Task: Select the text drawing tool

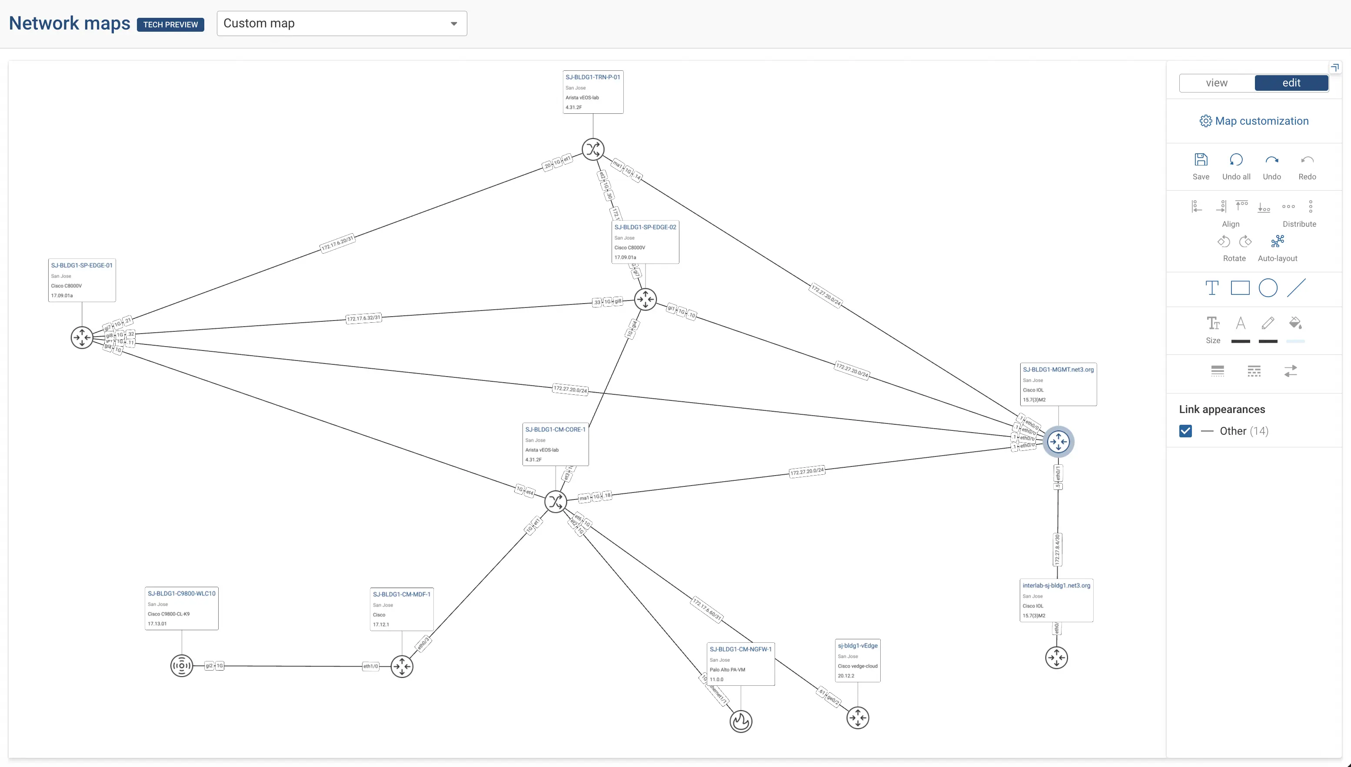Action: tap(1212, 288)
